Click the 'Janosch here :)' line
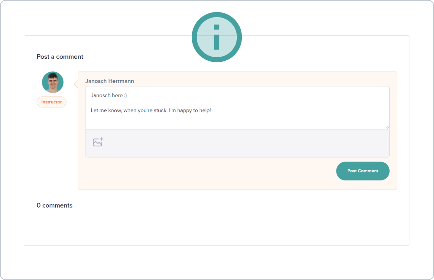Screen dimensions: 434x280 pyautogui.click(x=109, y=95)
